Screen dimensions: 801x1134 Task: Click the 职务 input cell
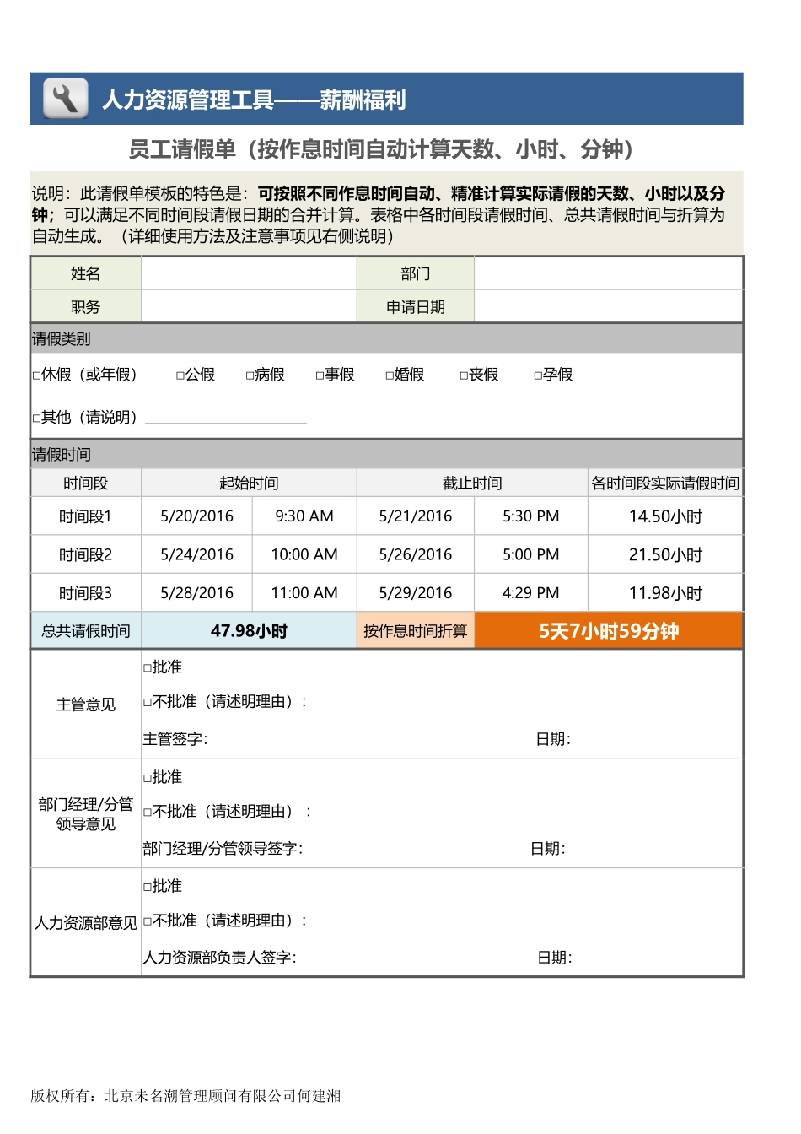pos(249,305)
